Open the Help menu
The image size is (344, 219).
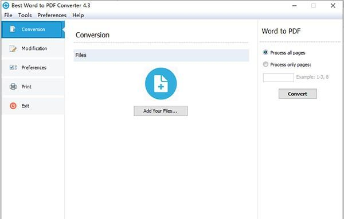(x=78, y=15)
